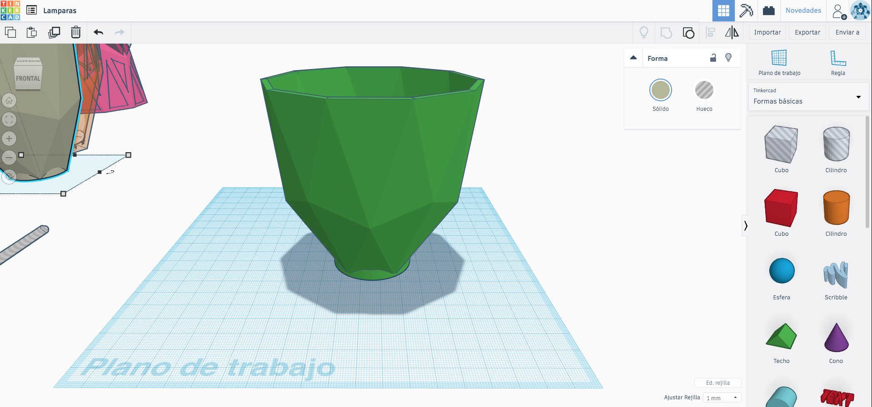The width and height of the screenshot is (872, 407).
Task: Click the Lamparas project title
Action: (x=60, y=10)
